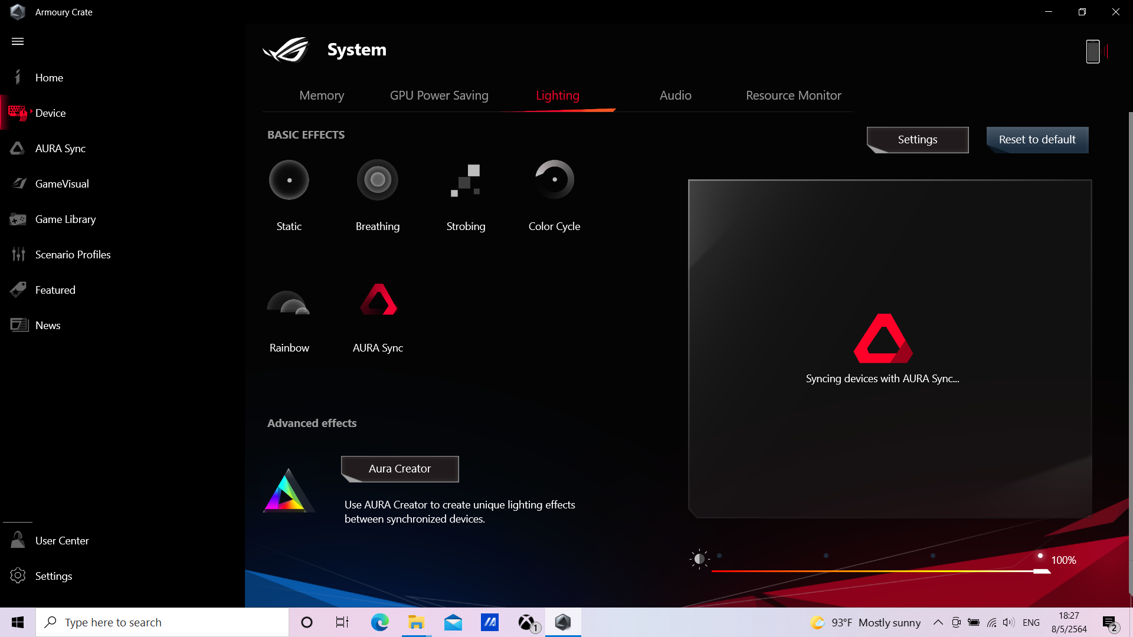Toggle the hamburger menu in the sidebar

(x=18, y=41)
